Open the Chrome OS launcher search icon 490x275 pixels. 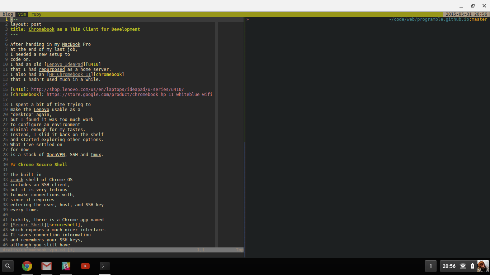[8, 266]
